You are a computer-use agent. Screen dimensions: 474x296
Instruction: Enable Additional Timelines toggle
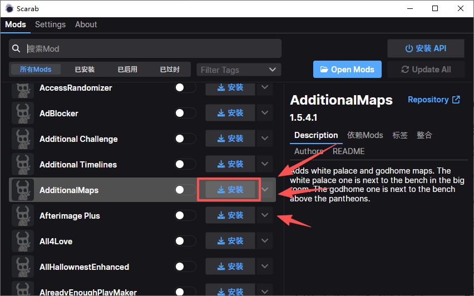185,164
